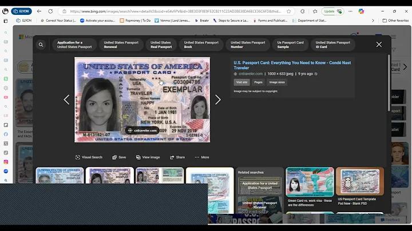Open the Other favorites folder
Screen dimensions: 412x231
click(395, 21)
